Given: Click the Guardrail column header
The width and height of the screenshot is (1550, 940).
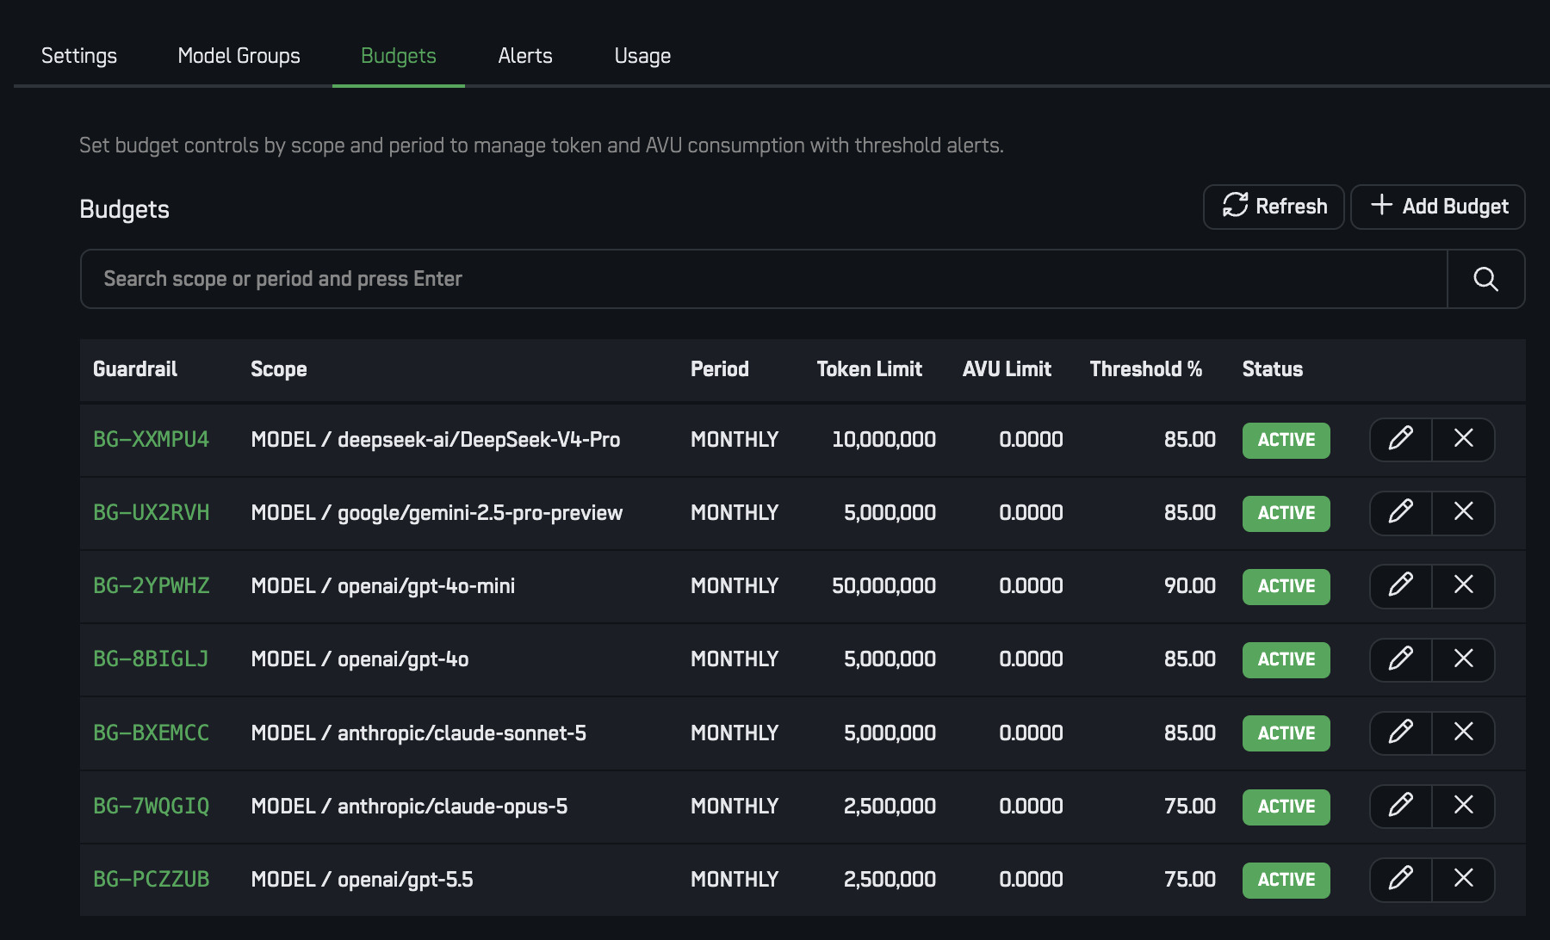Looking at the screenshot, I should (135, 369).
